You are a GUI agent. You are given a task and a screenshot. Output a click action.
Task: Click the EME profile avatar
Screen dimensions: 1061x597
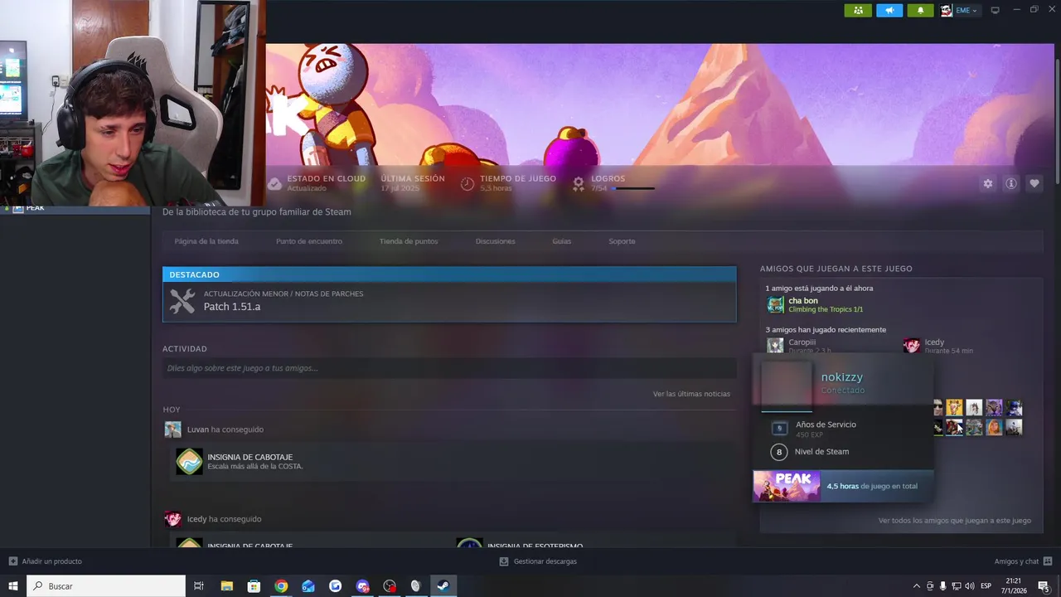click(x=947, y=10)
